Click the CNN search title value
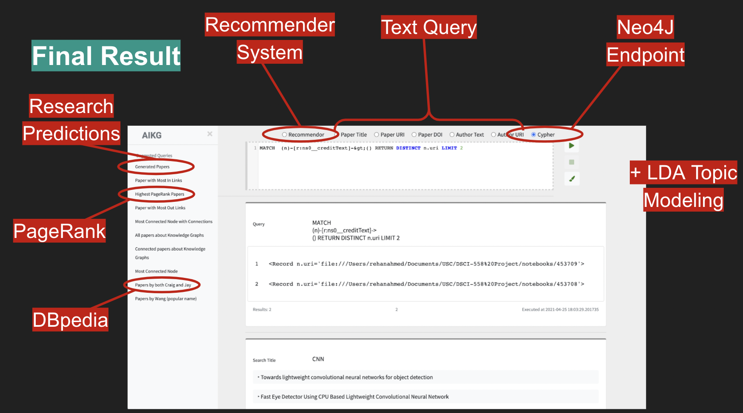This screenshot has width=743, height=413. point(318,359)
